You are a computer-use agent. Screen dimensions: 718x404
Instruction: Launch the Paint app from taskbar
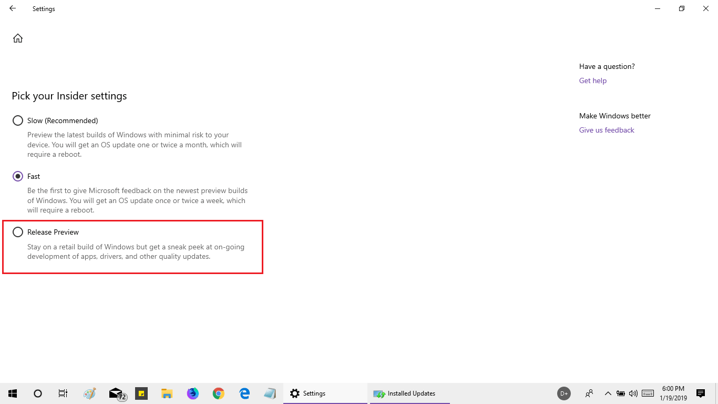(90, 393)
